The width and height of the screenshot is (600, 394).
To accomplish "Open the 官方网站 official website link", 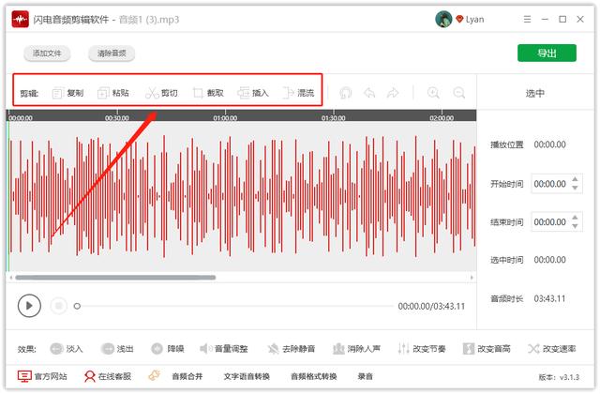I will [x=42, y=376].
